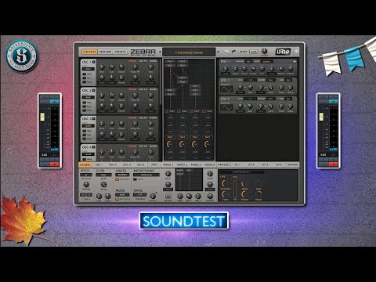Select the Global lower panel tab

coord(85,165)
